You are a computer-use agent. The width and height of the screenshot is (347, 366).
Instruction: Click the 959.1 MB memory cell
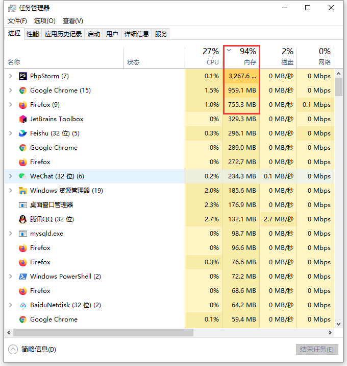click(x=242, y=90)
